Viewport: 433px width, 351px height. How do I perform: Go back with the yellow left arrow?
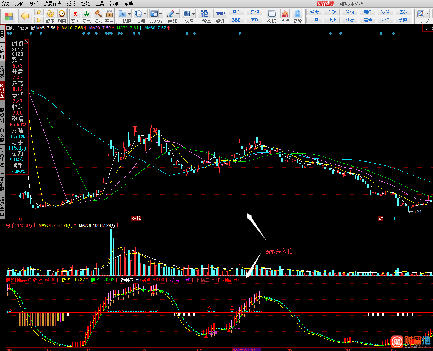(25, 16)
